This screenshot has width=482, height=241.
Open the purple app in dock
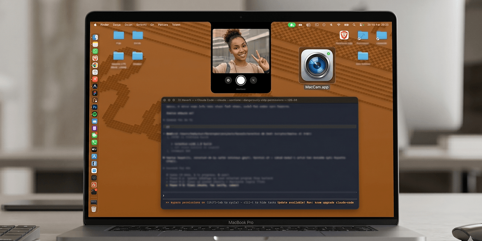[x=95, y=128]
